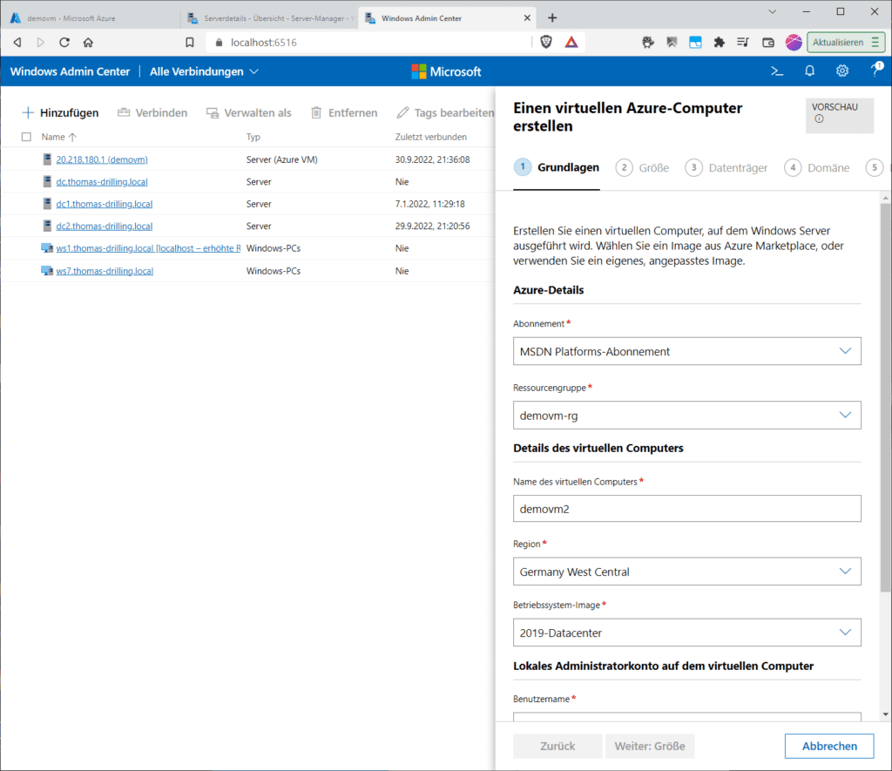Open the dc1.thomas-drilling.local link
This screenshot has width=892, height=771.
click(105, 204)
